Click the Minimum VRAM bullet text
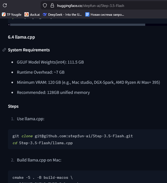This screenshot has height=183, width=167. pos(88,82)
